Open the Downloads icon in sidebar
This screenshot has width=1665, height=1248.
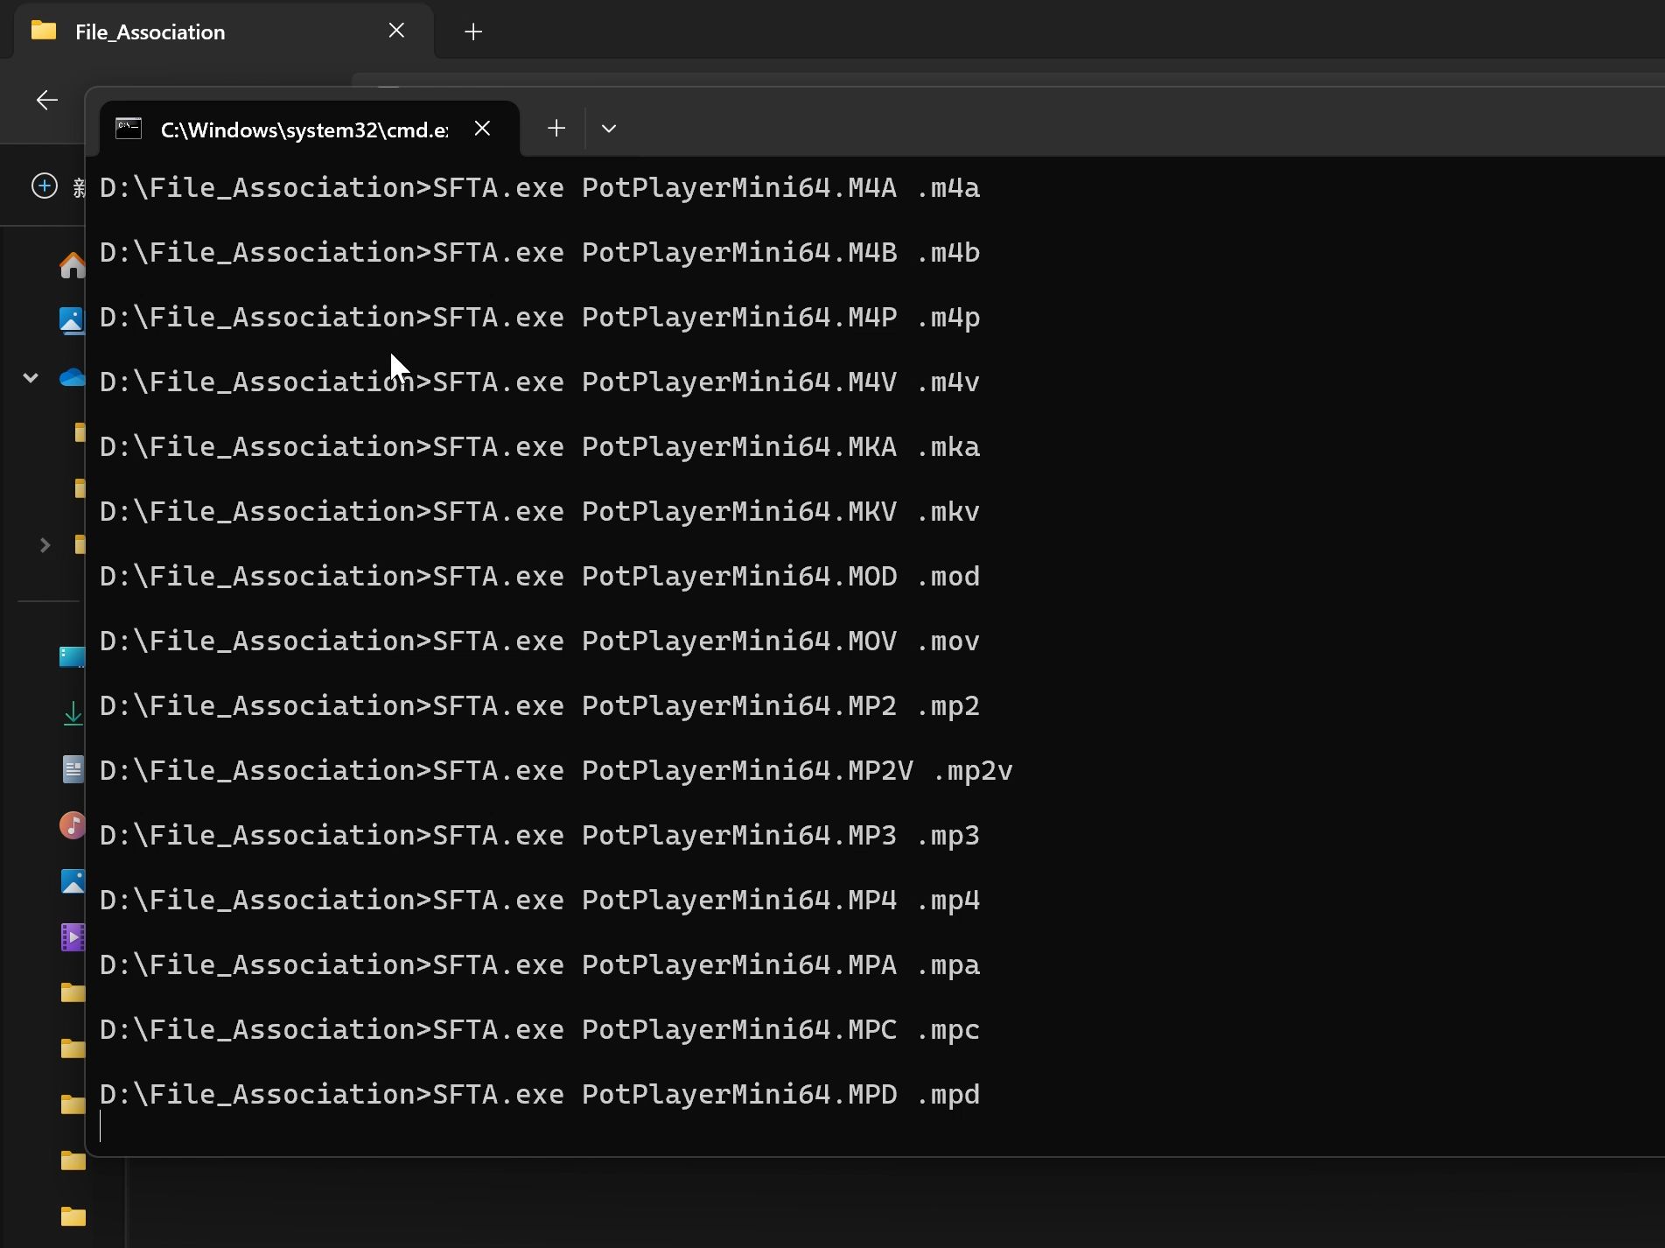click(72, 712)
